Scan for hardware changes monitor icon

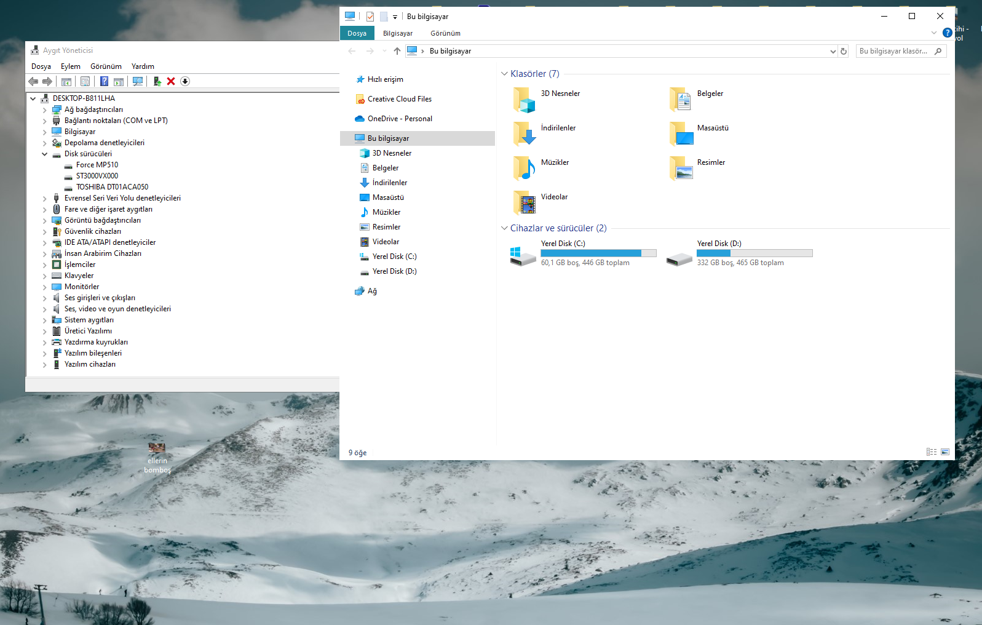click(138, 81)
